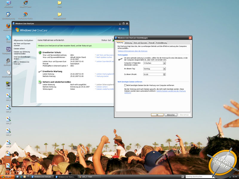Open Weitere Informationen über die Wartung link
The height and width of the screenshot is (179, 239).
132,51
